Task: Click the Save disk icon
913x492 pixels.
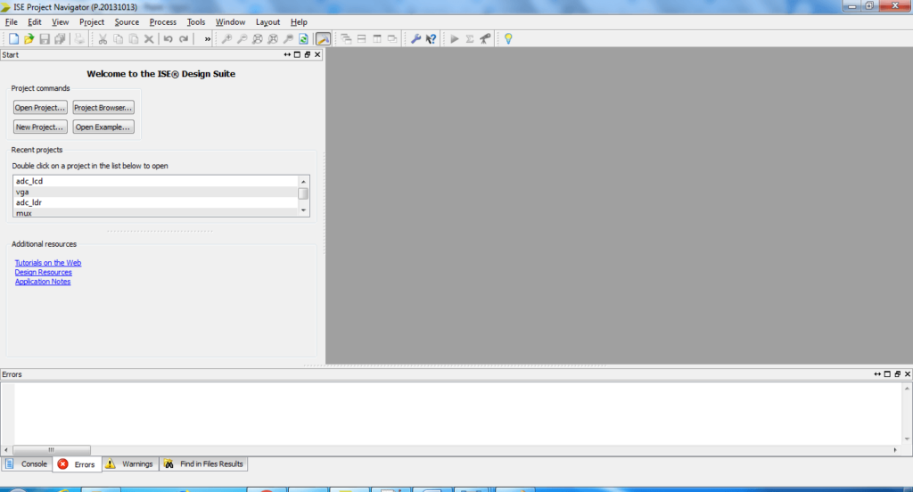Action: (x=45, y=39)
